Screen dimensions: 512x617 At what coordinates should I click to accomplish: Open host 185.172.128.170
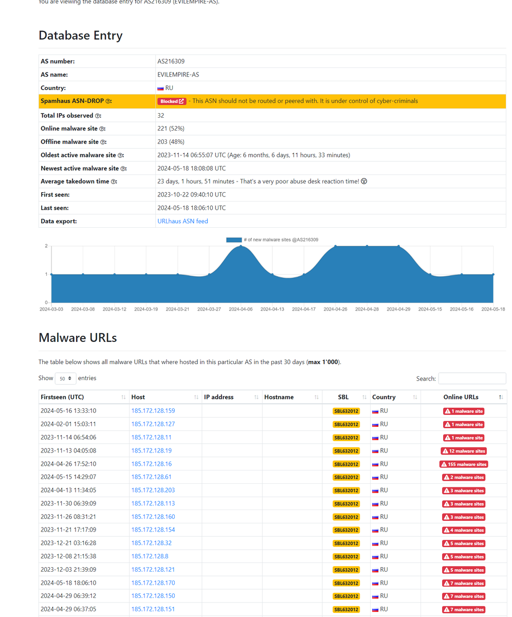click(153, 583)
